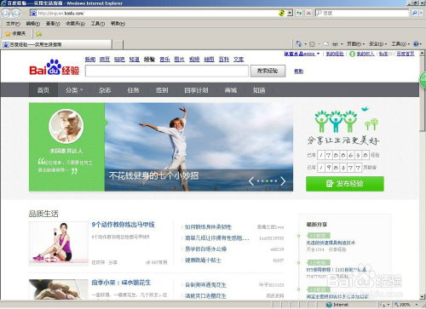Click the compatibility view icon in address bar

281,13
